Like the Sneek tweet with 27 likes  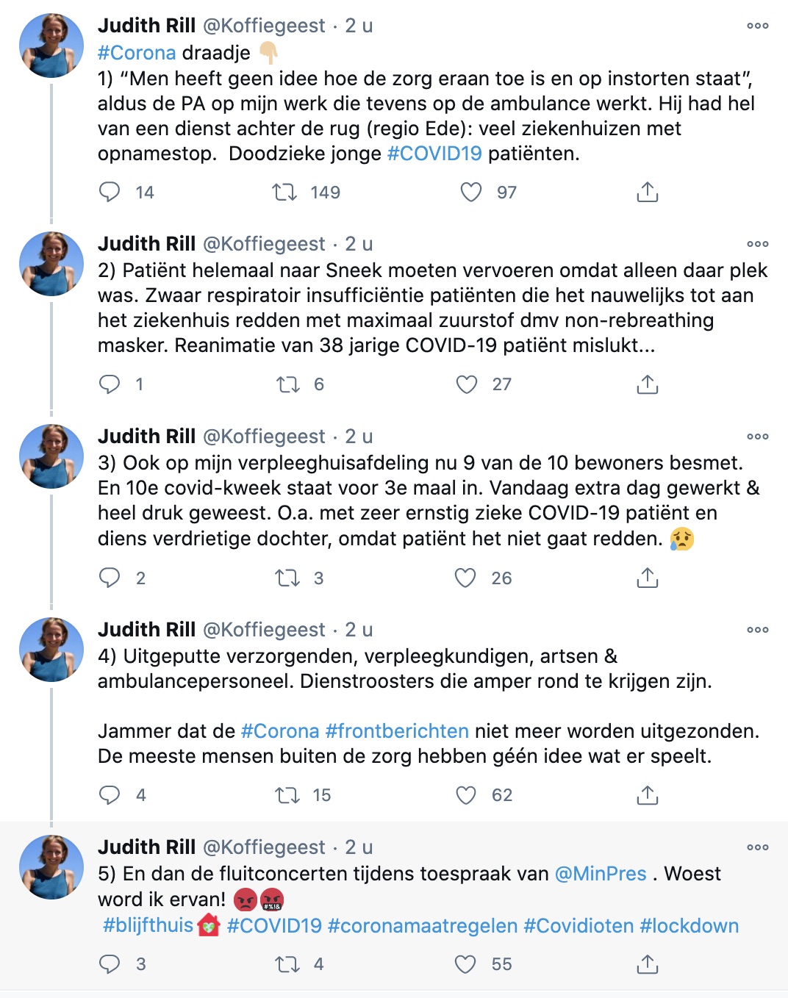(467, 384)
